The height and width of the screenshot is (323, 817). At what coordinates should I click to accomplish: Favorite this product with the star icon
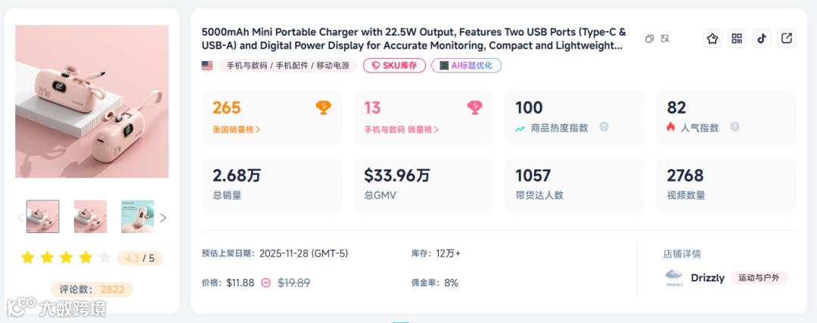pos(712,39)
